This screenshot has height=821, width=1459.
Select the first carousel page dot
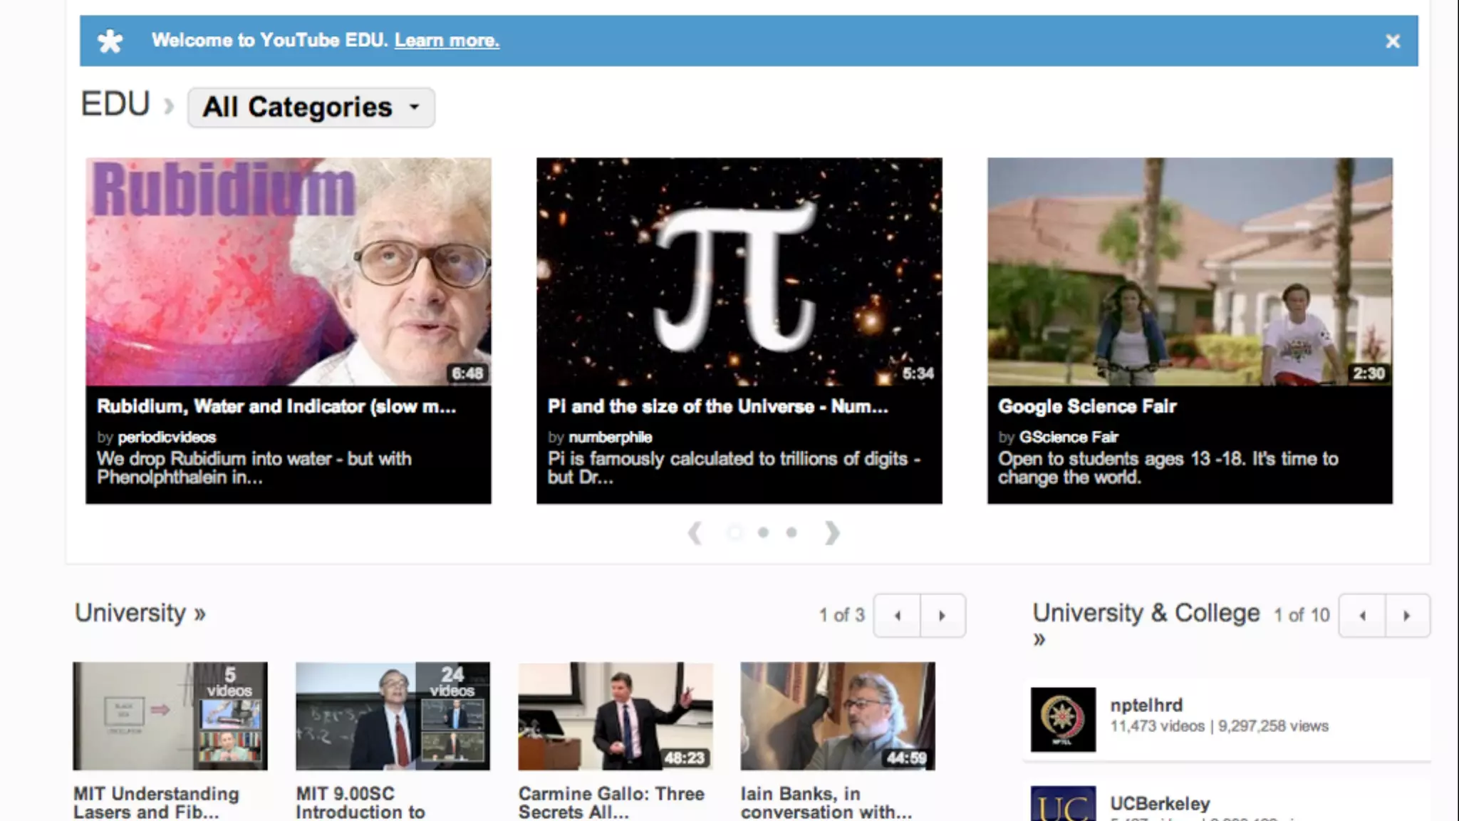click(735, 532)
